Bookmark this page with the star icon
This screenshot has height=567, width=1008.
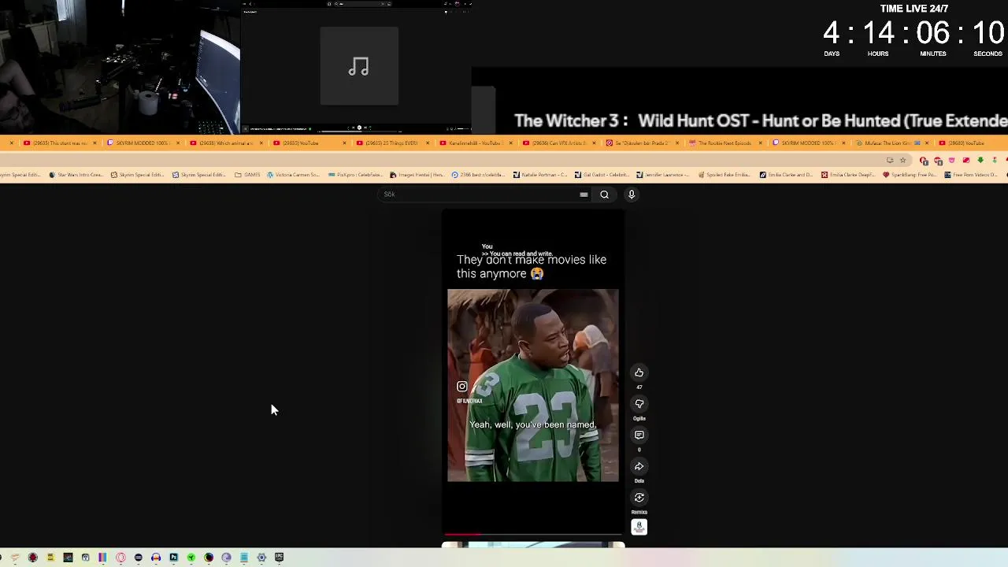tap(903, 161)
